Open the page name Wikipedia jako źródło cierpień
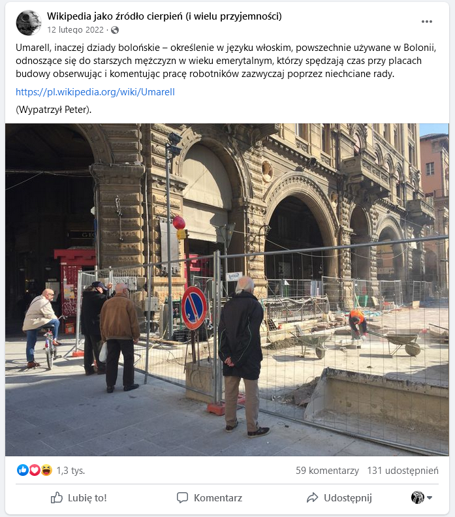Viewport: 455px width, 517px height. (x=165, y=16)
